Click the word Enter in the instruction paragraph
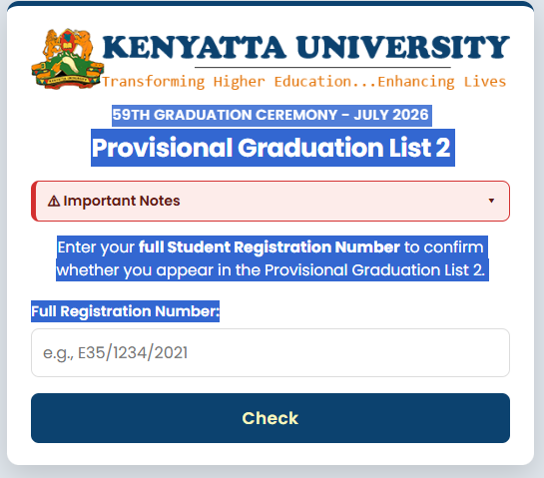Screen dimensions: 544x478 (x=76, y=247)
